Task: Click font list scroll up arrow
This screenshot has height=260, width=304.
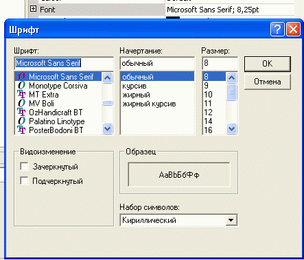Action: click(107, 78)
